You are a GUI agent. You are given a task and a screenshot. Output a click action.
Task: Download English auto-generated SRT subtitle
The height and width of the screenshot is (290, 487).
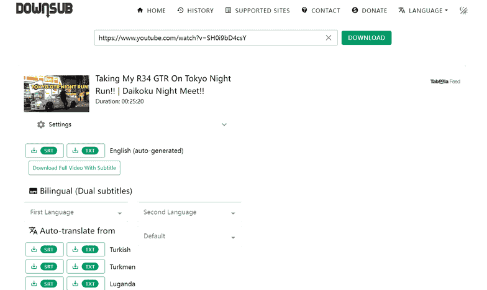pos(45,151)
